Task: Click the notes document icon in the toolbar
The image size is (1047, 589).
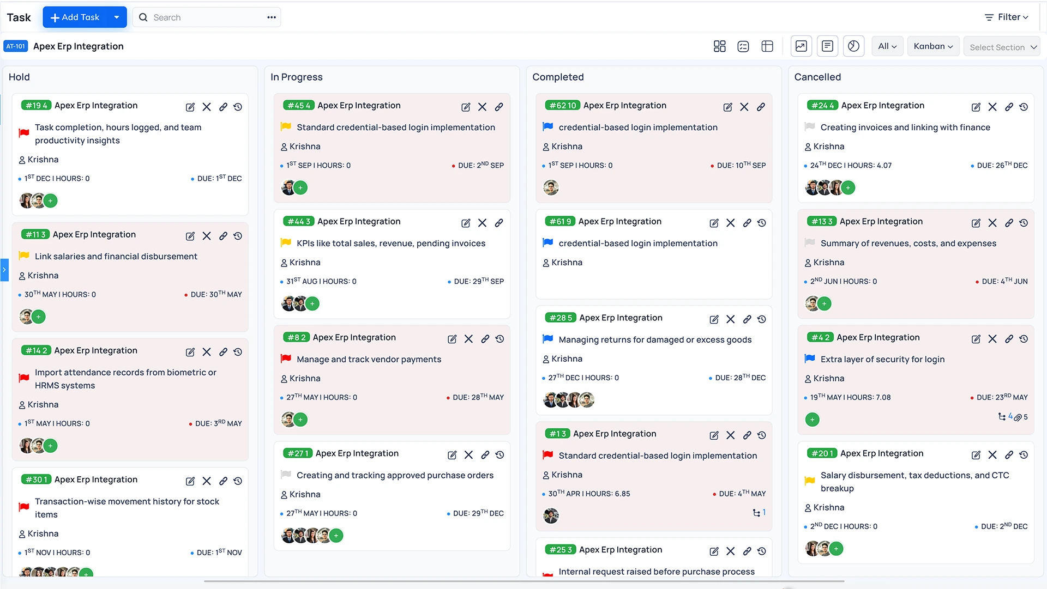Action: [x=827, y=46]
